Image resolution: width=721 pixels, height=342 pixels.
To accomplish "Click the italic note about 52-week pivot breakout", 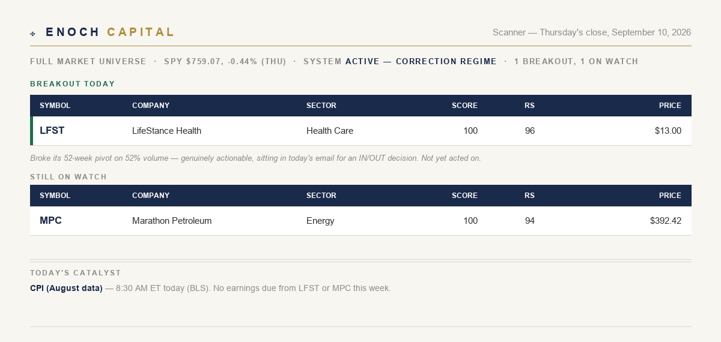I will (255, 158).
